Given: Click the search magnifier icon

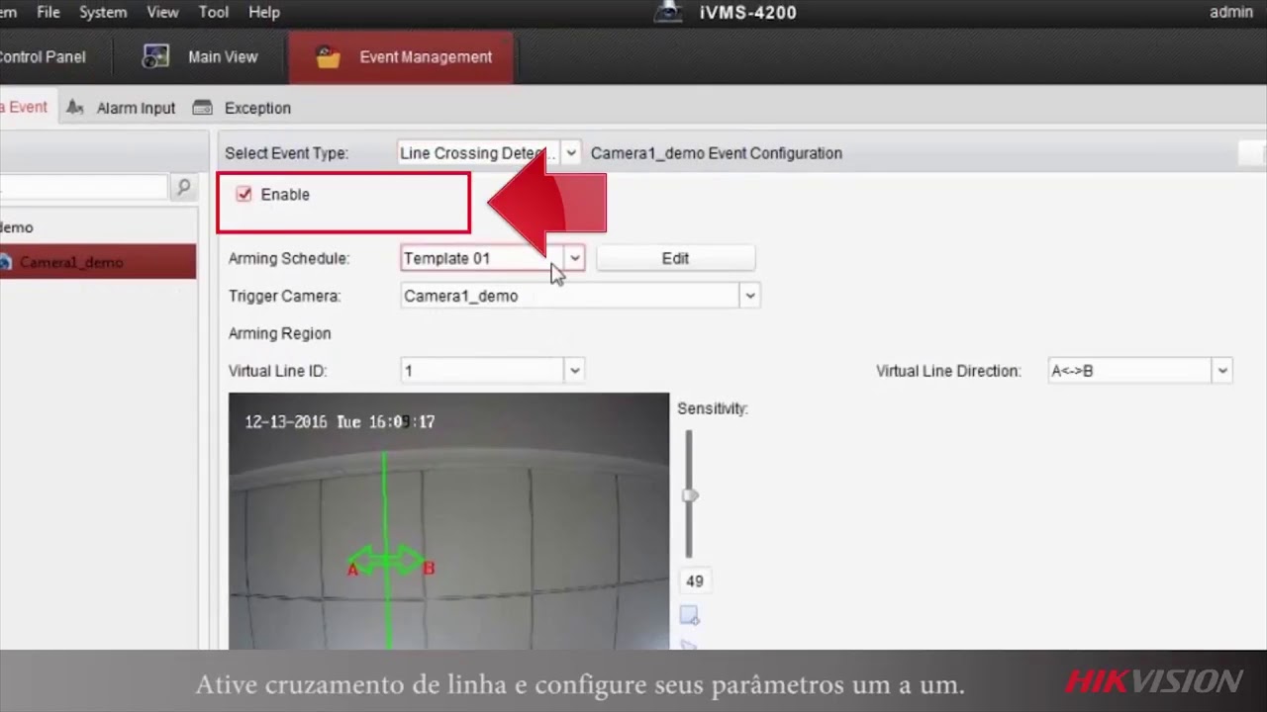Looking at the screenshot, I should pyautogui.click(x=183, y=187).
